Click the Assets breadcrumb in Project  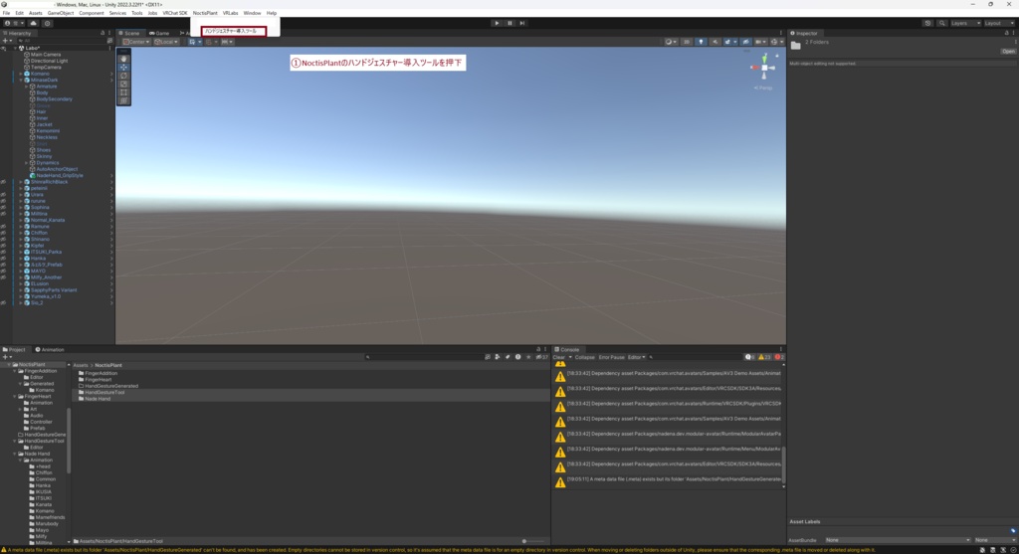(x=80, y=365)
